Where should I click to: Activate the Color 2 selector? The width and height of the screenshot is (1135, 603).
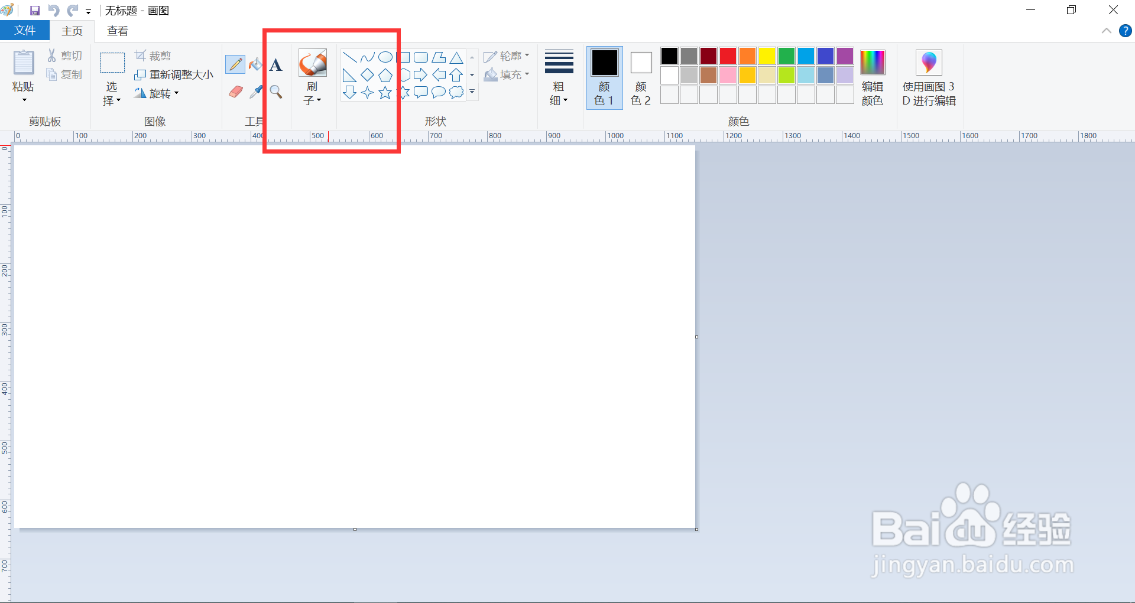(x=641, y=78)
